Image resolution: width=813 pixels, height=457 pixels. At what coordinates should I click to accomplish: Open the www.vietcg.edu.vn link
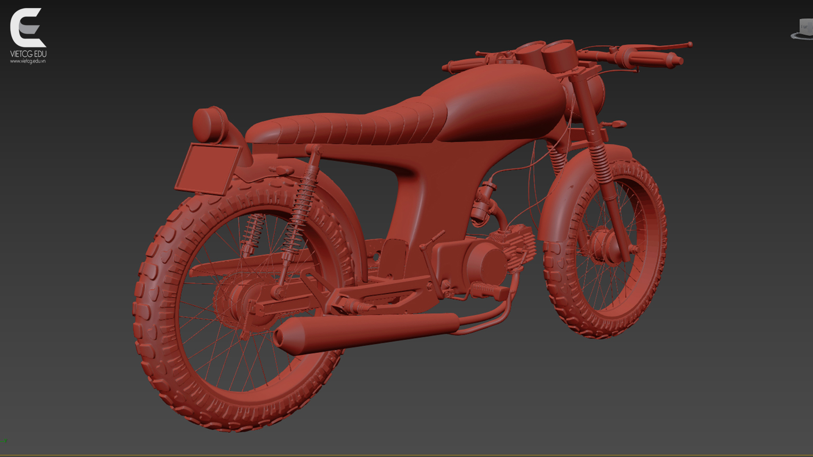pyautogui.click(x=28, y=61)
